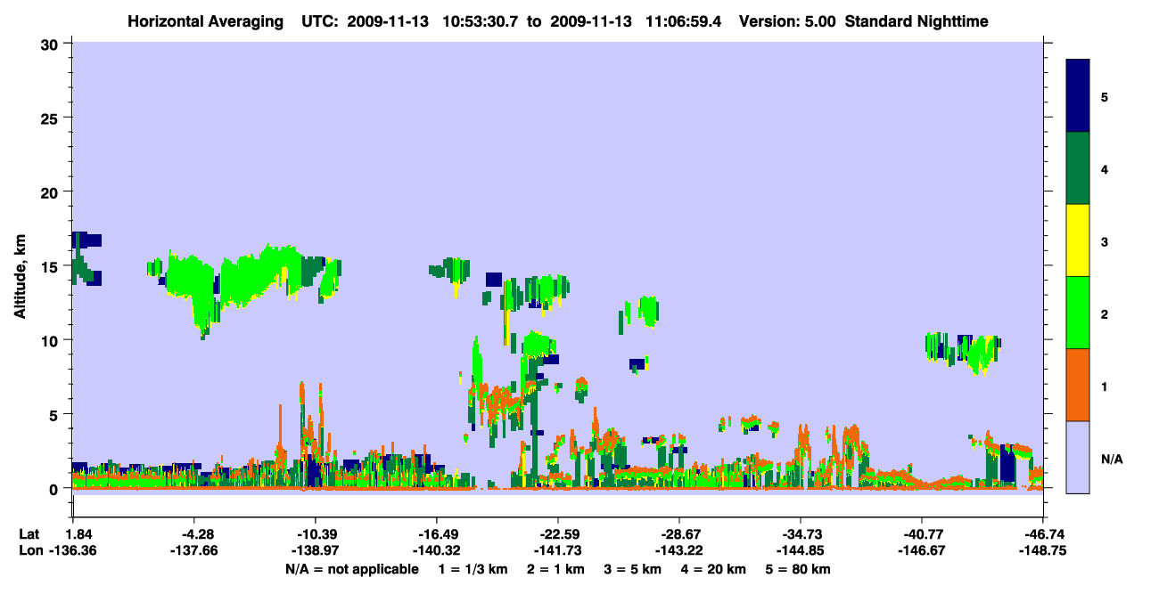This screenshot has width=1159, height=594.
Task: Click latitude value -22.59
Action: pos(558,534)
